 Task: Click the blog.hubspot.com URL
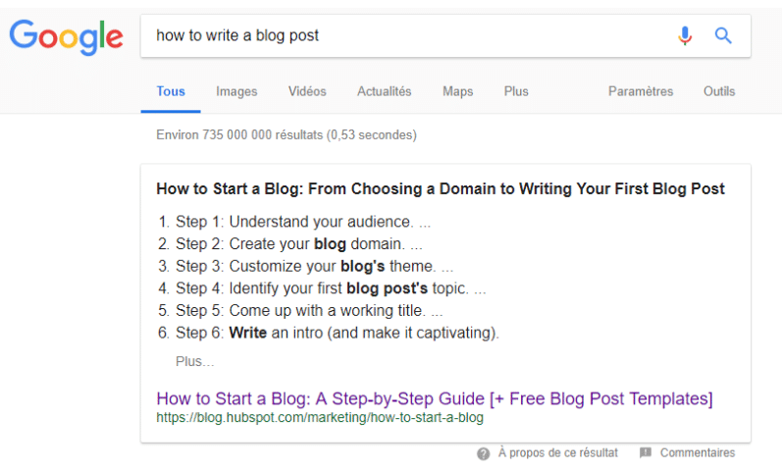coord(320,417)
